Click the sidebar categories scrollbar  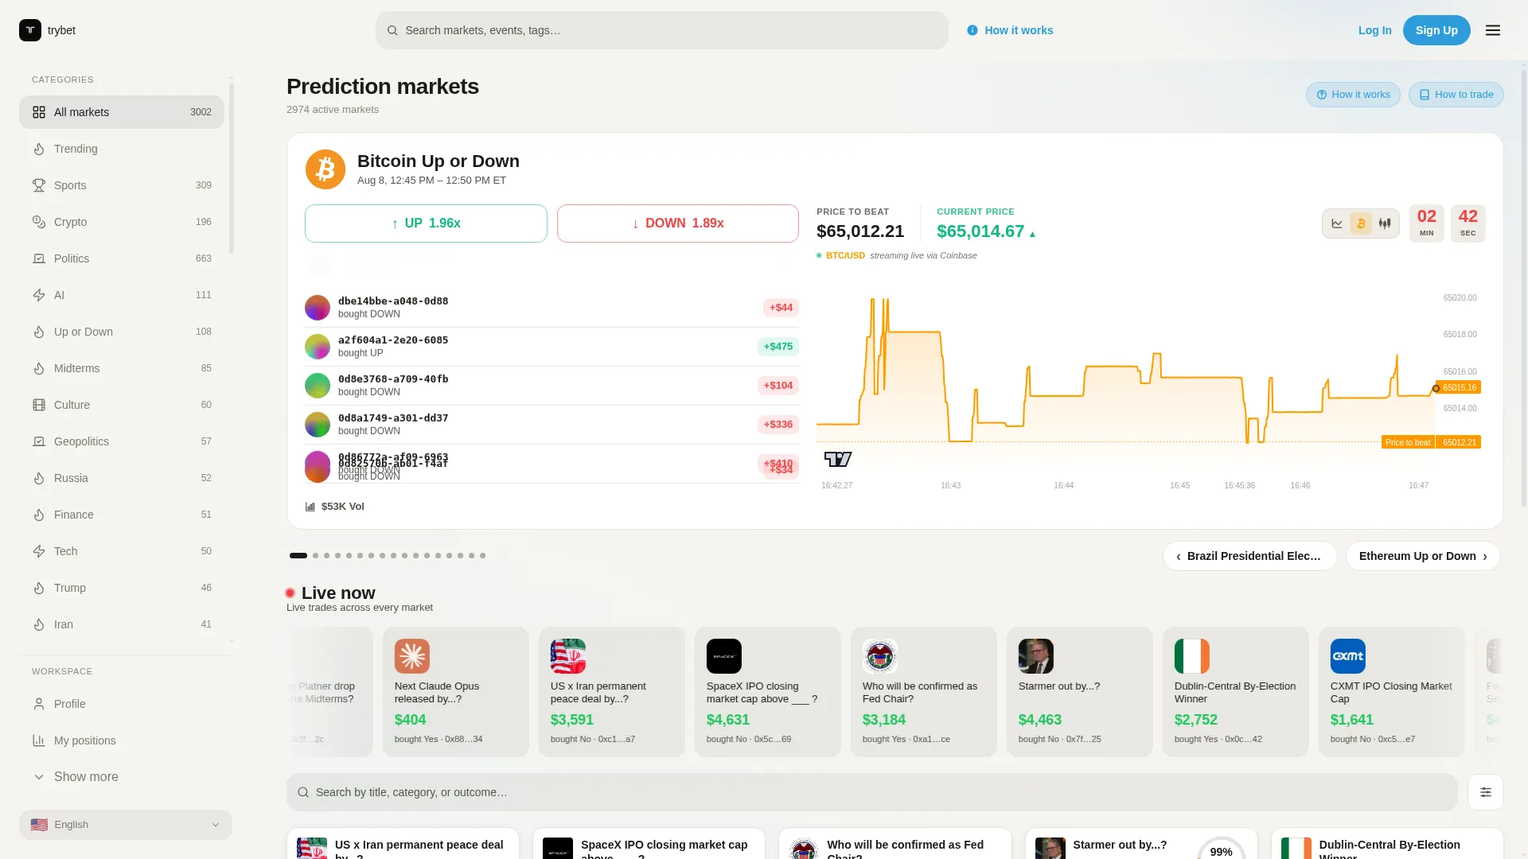pyautogui.click(x=232, y=167)
